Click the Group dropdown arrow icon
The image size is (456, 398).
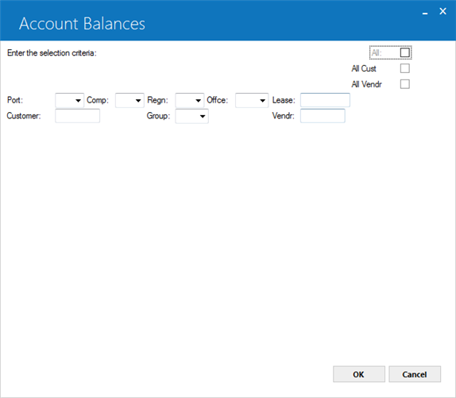203,116
